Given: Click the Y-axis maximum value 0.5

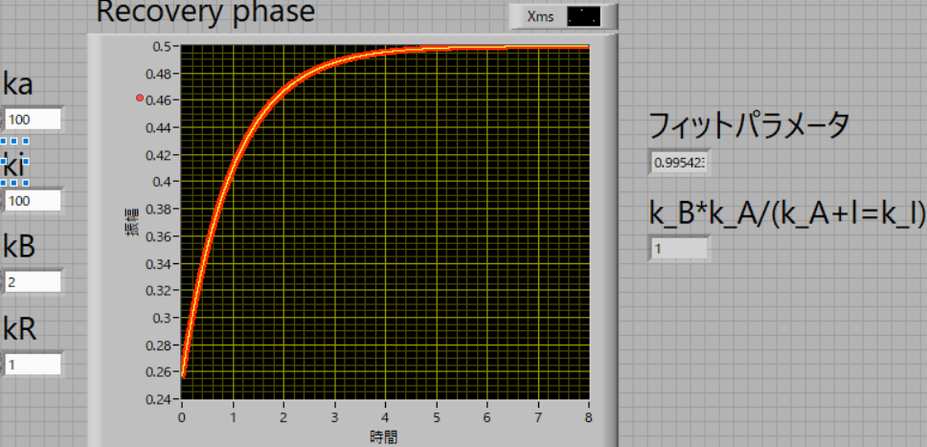Looking at the screenshot, I should tap(163, 45).
